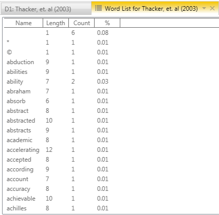Select the 'accelerating' word entry
Image resolution: width=219 pixels, height=215 pixels.
pos(23,150)
